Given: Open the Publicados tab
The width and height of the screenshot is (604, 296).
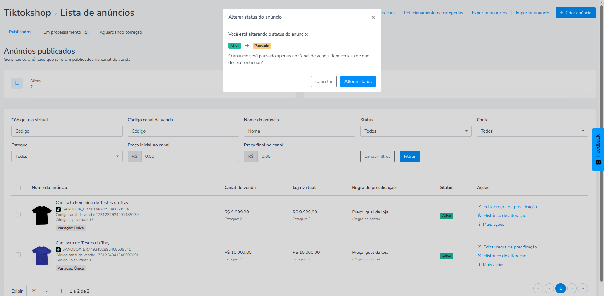Looking at the screenshot, I should [x=20, y=32].
